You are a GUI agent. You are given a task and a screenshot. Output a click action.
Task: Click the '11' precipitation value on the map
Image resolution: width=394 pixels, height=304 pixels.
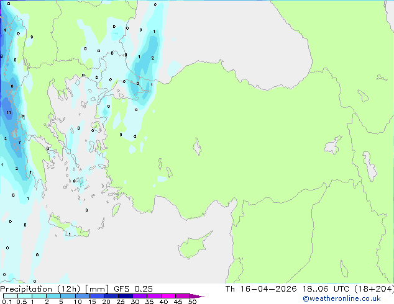coord(9,112)
